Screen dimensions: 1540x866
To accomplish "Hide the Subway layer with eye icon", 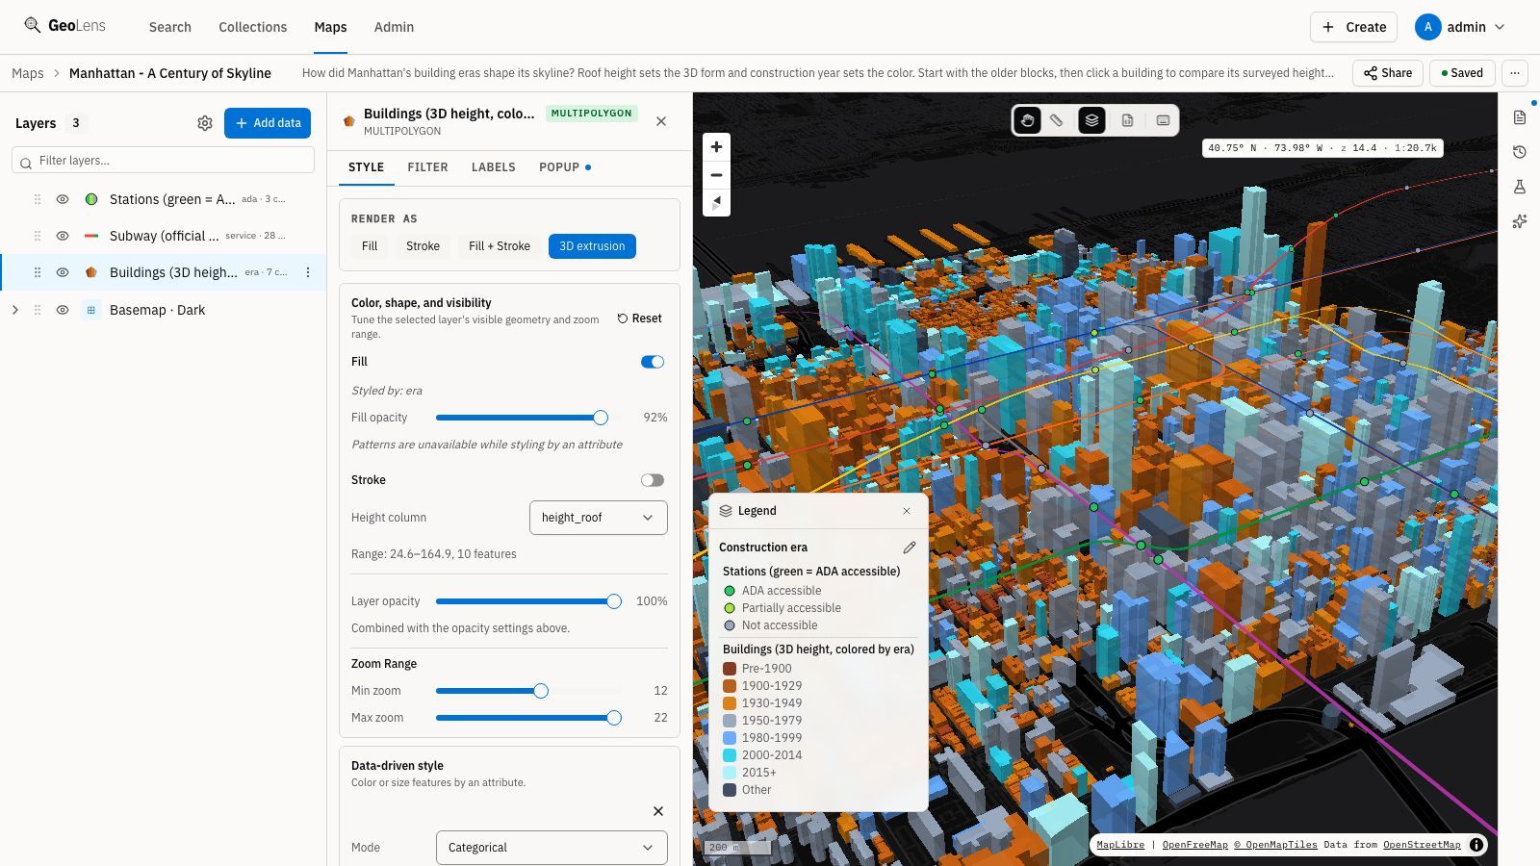I will pyautogui.click(x=63, y=236).
